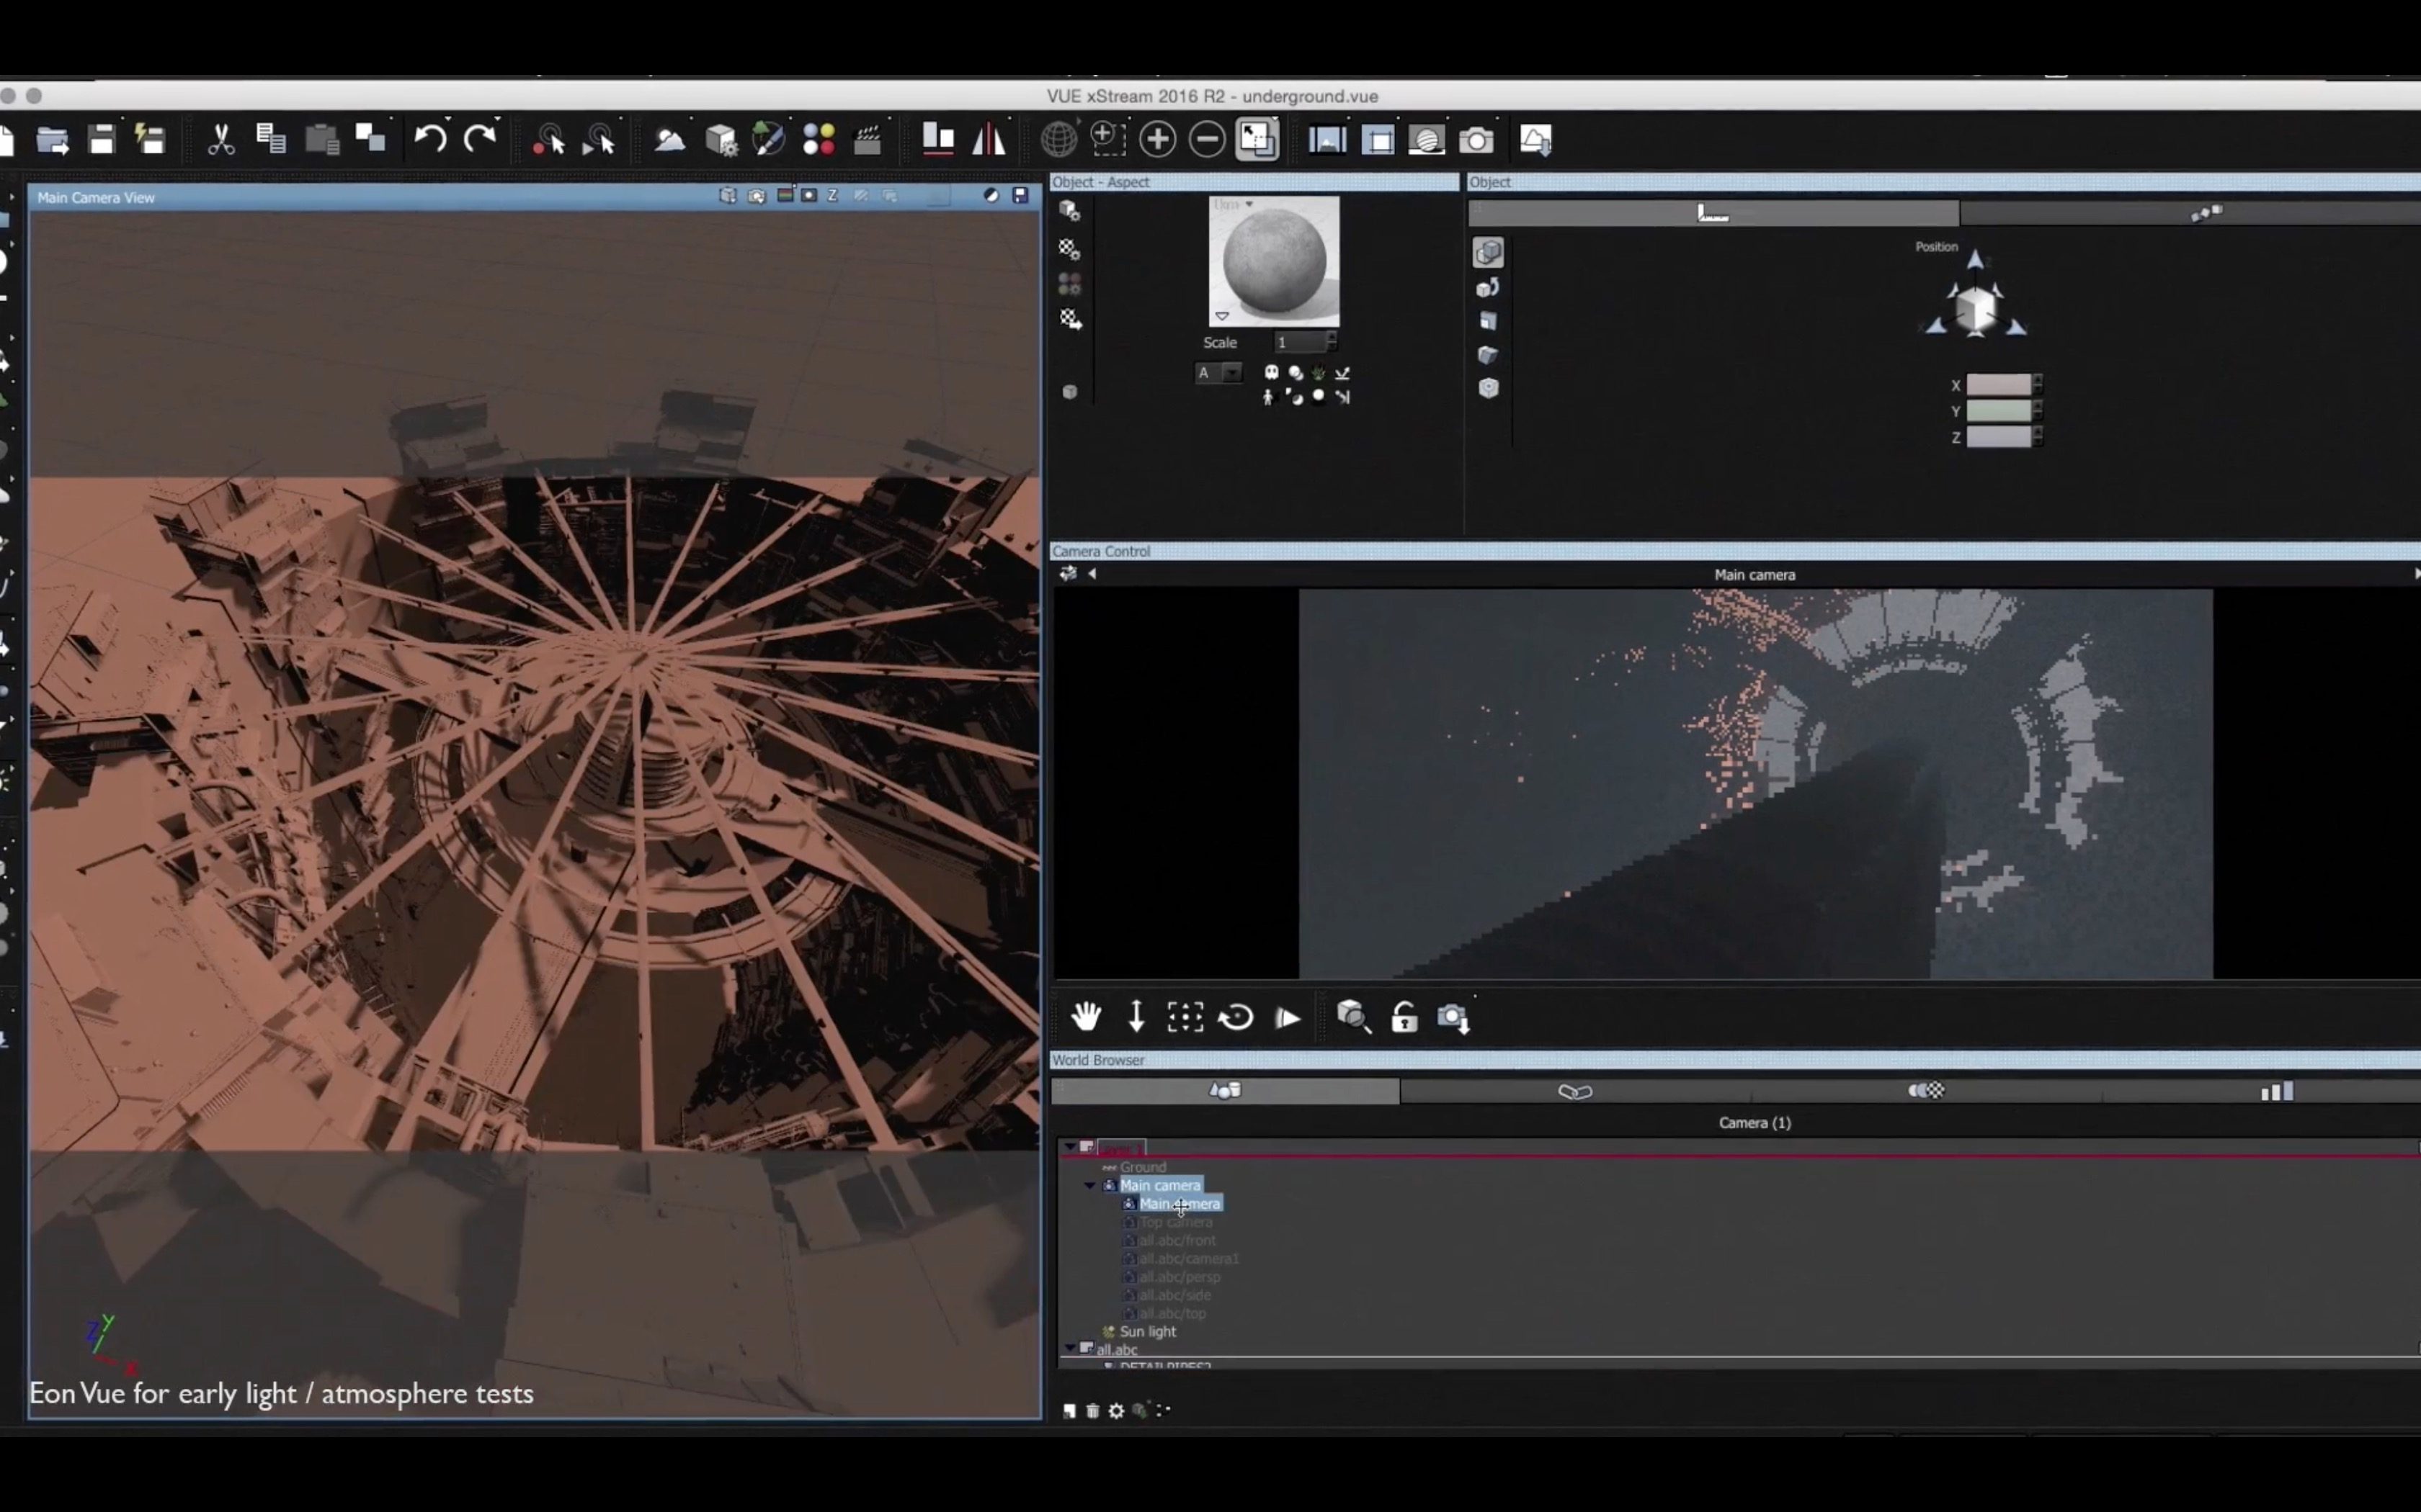Click the Z position field

(x=1999, y=437)
